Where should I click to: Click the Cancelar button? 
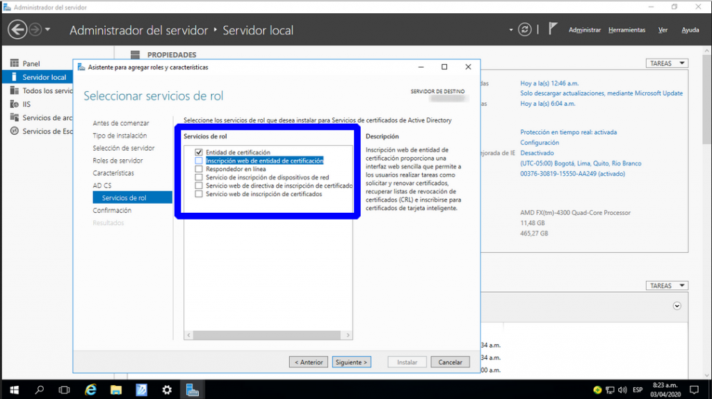point(450,362)
